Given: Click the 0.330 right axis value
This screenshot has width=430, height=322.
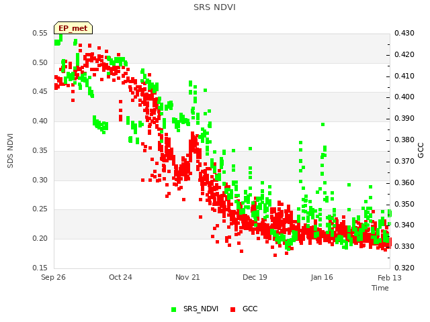Looking at the screenshot, I should [x=404, y=246].
